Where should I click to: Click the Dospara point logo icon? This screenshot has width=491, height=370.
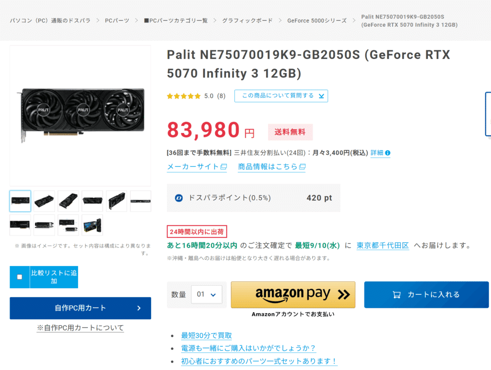tap(179, 198)
